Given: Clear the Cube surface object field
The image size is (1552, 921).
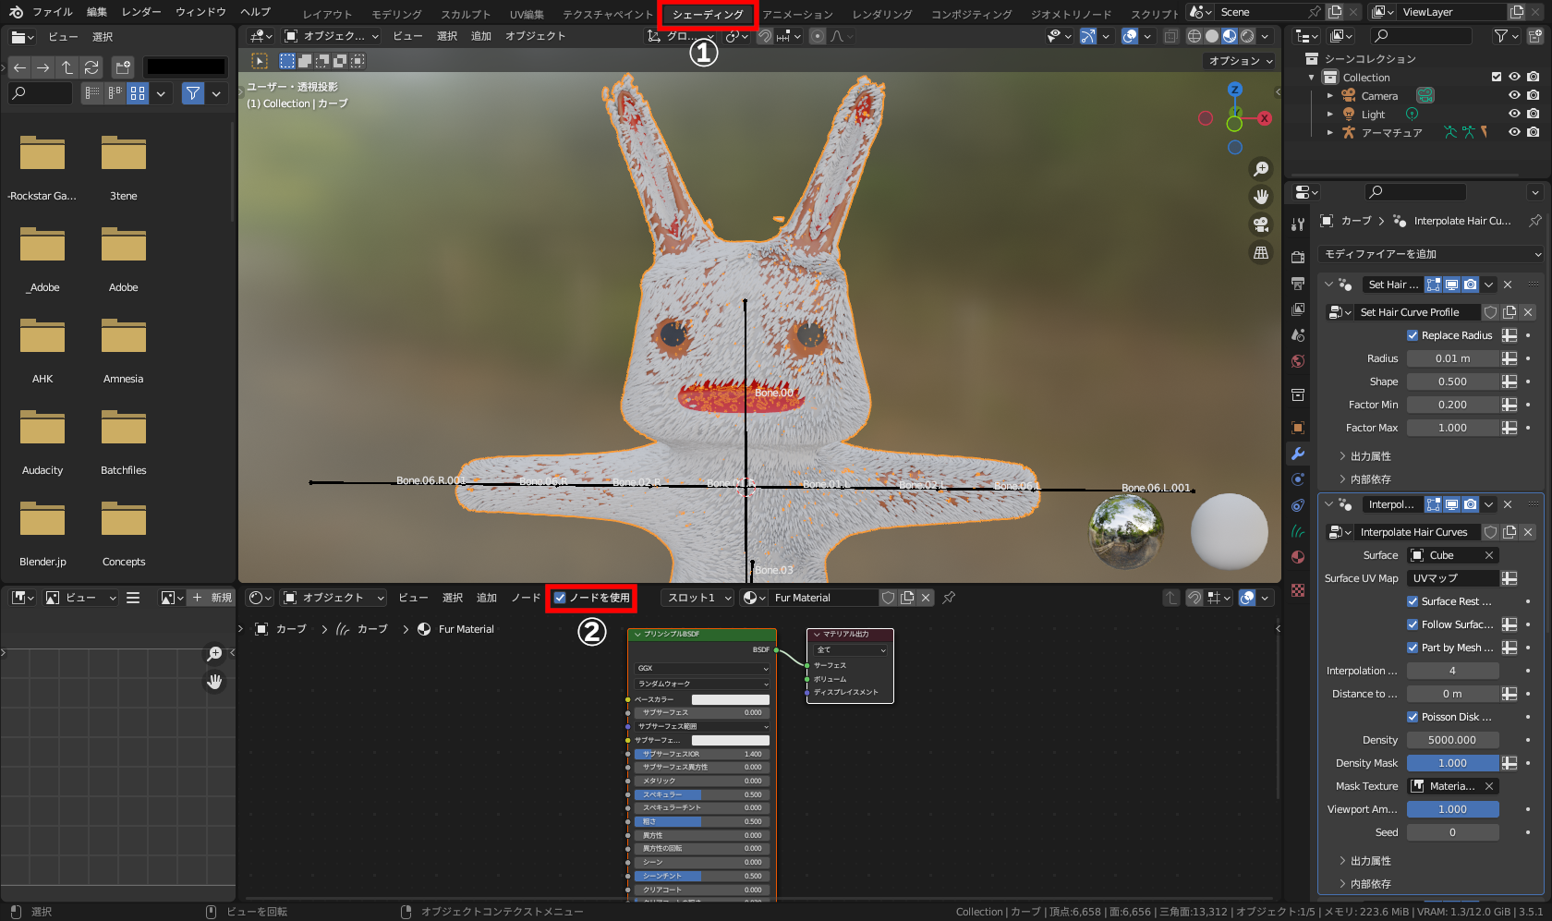Looking at the screenshot, I should point(1489,555).
